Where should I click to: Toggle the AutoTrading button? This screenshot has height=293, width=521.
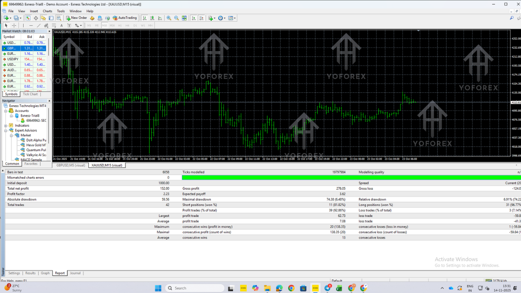click(x=125, y=18)
